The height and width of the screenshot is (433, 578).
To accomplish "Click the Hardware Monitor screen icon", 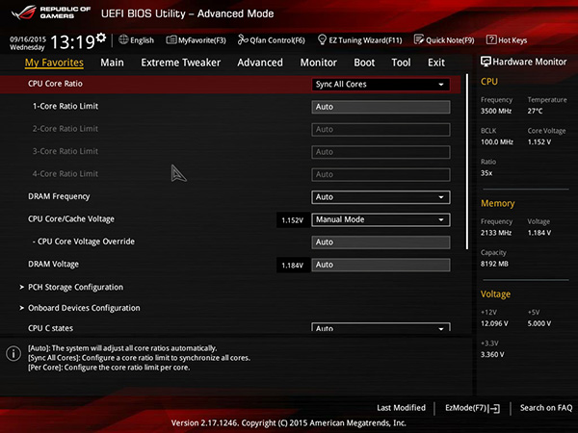I will pos(486,62).
